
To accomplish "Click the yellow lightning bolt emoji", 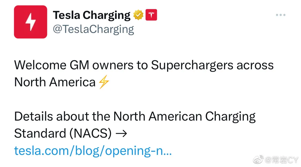I will (104, 82).
